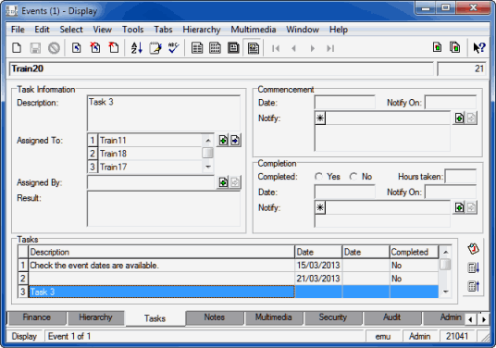Screen dimensions: 496x348
Task: Click the Hours taken field
Action: pyautogui.click(x=461, y=177)
